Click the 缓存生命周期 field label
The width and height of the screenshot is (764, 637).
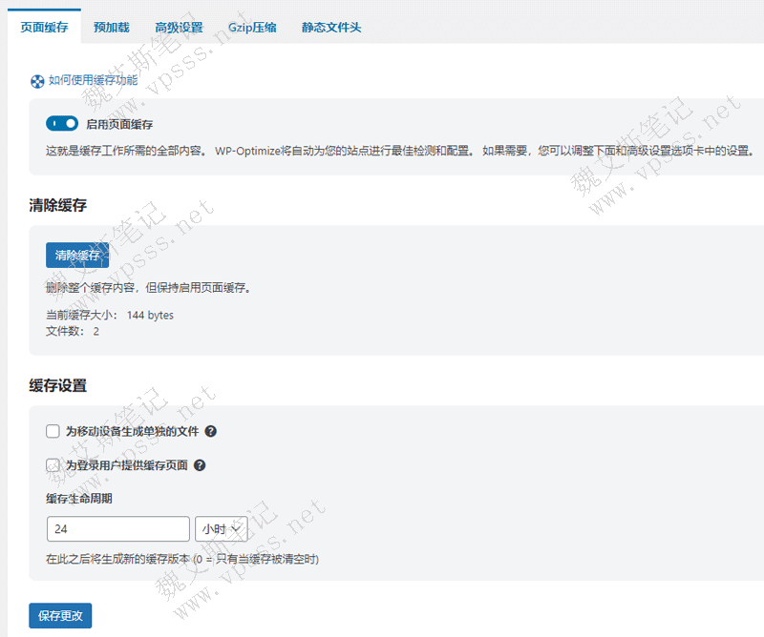tap(79, 499)
